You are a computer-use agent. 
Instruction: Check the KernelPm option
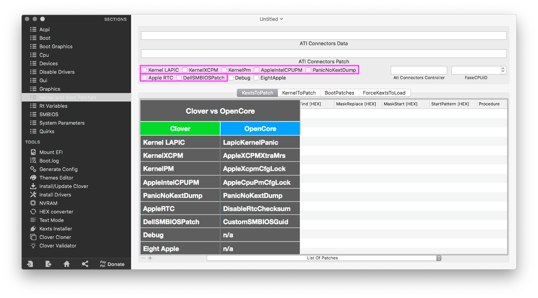[224, 70]
